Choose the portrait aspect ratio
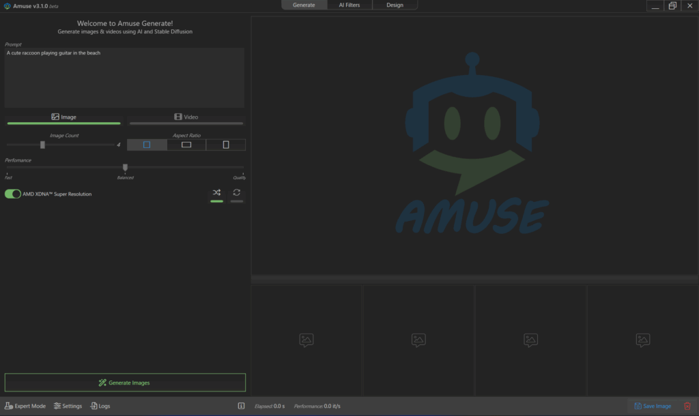Viewport: 699px width, 416px height. click(226, 145)
